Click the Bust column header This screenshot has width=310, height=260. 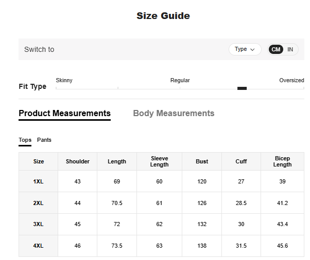pos(202,161)
